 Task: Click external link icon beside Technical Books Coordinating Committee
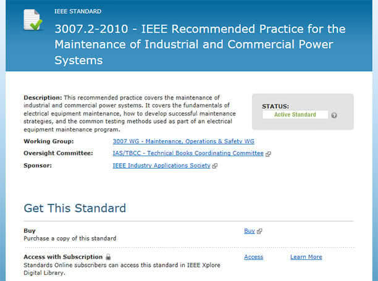coord(268,154)
